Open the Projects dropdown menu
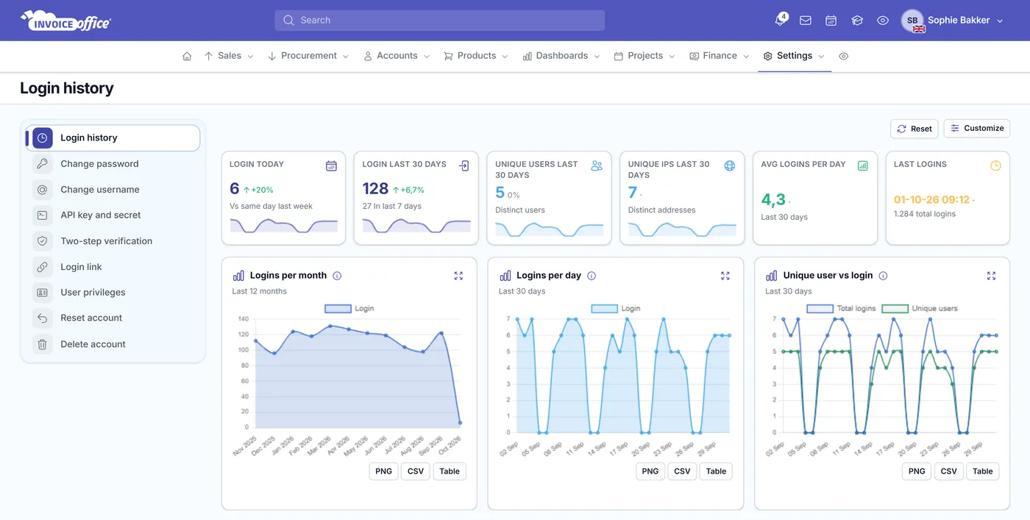Screen dimensions: 1030x520 644,56
